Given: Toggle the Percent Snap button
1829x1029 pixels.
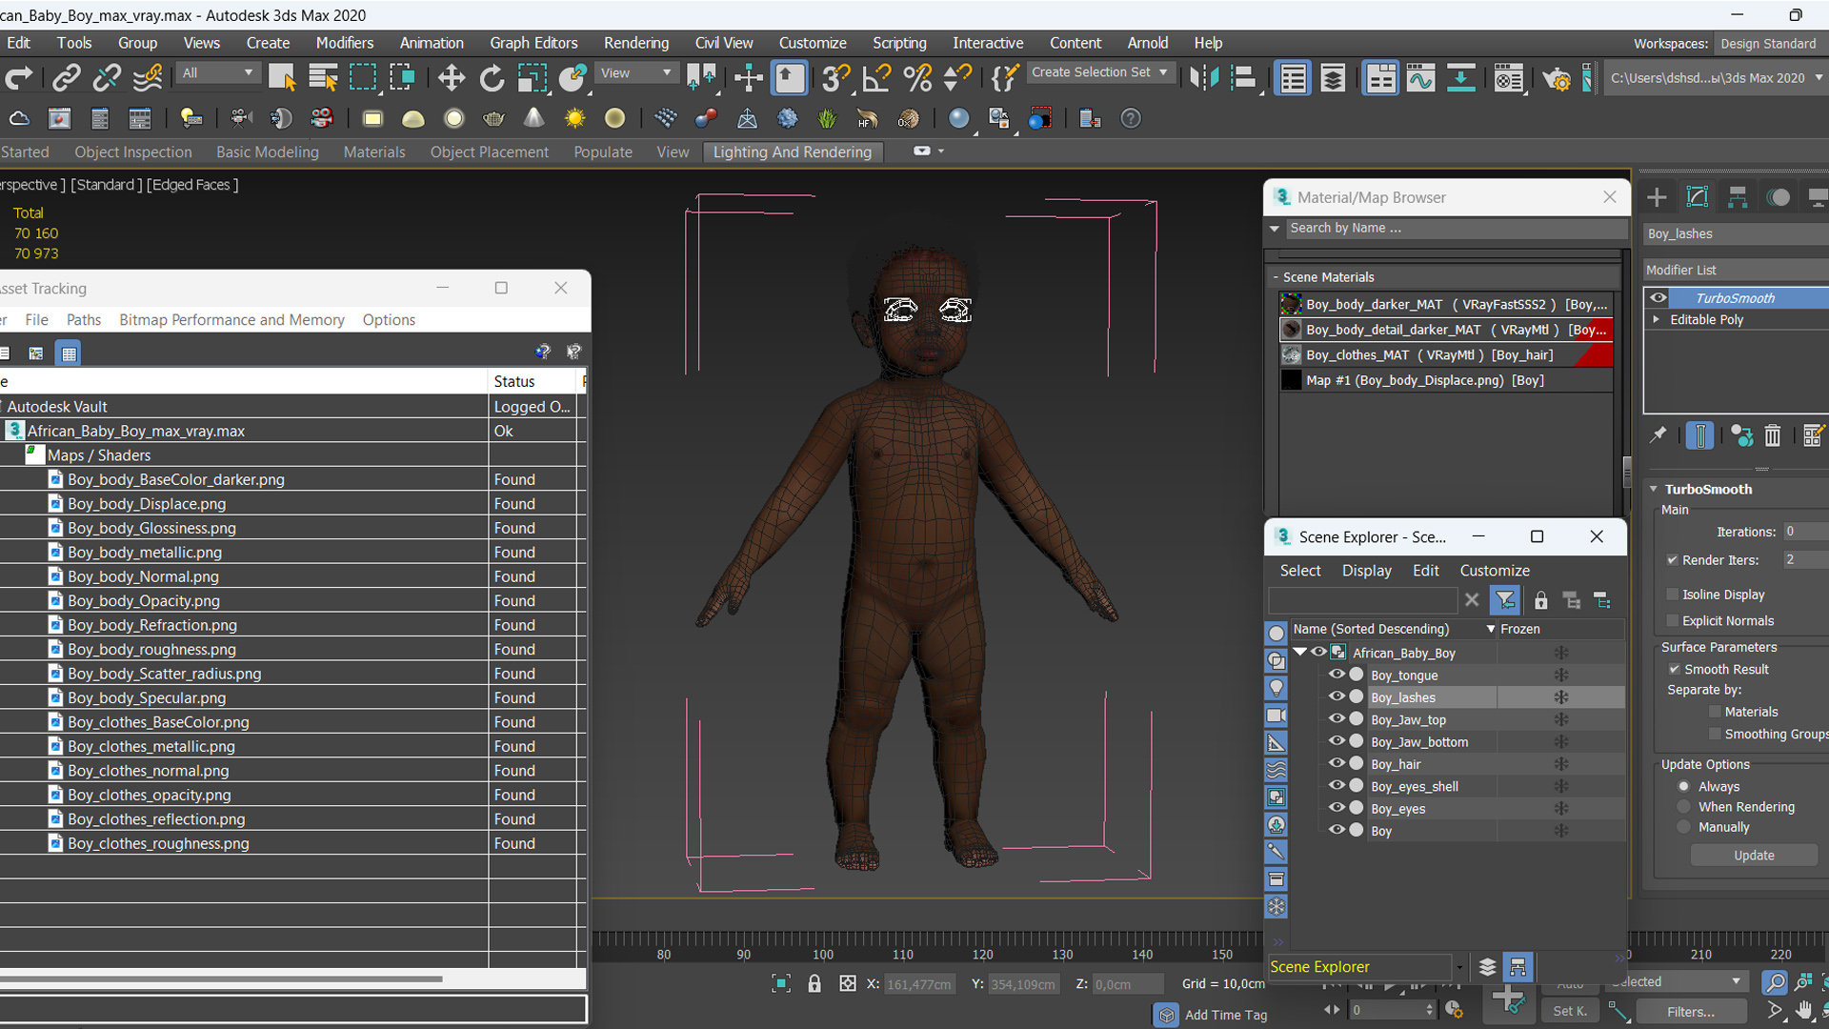Looking at the screenshot, I should [x=917, y=78].
